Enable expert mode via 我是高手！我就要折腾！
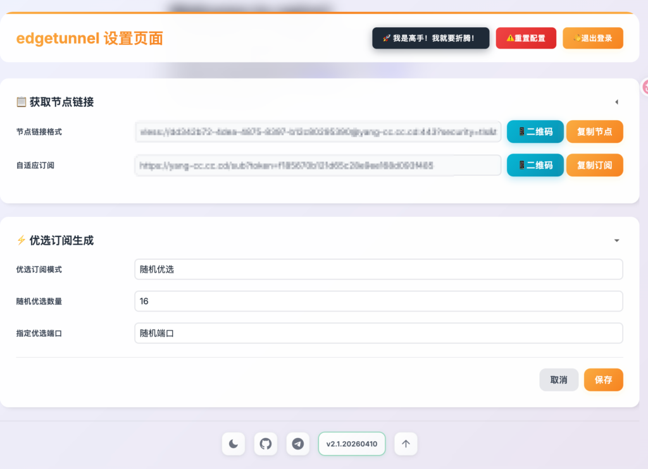648x469 pixels. point(430,38)
